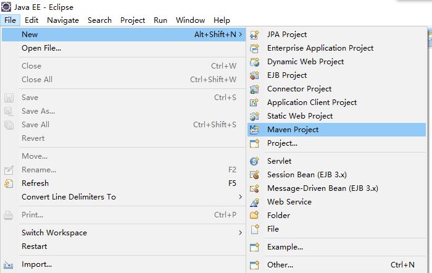Screen dimensions: 432x273
Task: Click the Print printer icon
Action: click(9, 215)
